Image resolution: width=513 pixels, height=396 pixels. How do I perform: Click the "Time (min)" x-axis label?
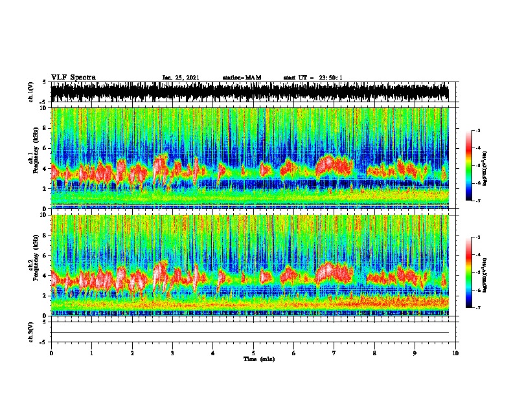click(x=259, y=359)
